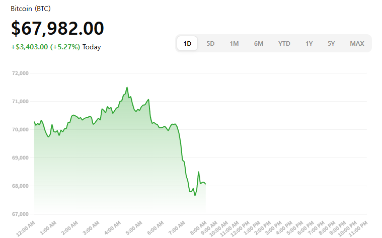Viewport: 382px width, 238px height.
Task: Click the 70,000 gridline label
Action: (x=20, y=130)
